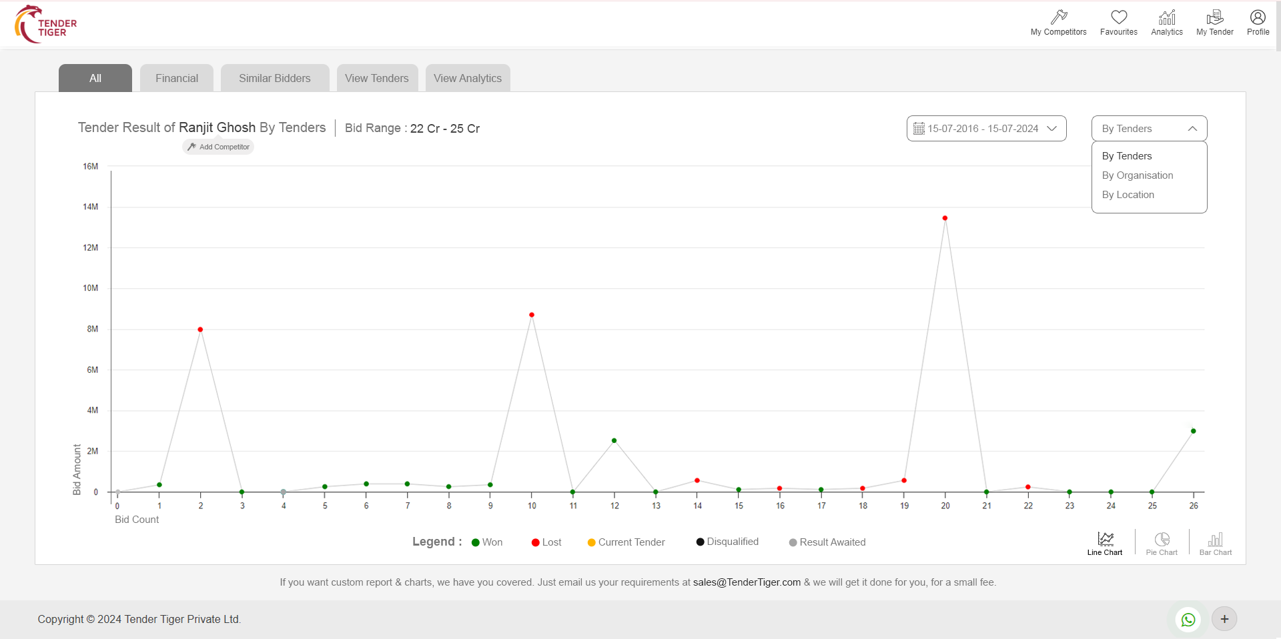Click the calendar icon in date range
1281x639 pixels.
coord(919,129)
